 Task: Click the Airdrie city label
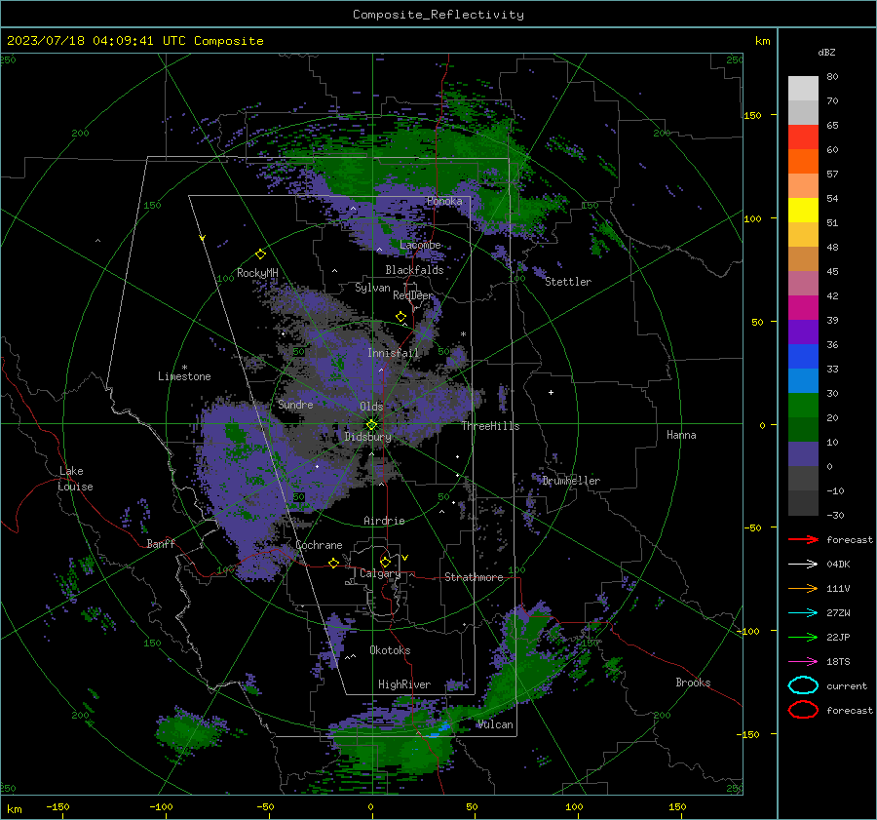tap(384, 521)
